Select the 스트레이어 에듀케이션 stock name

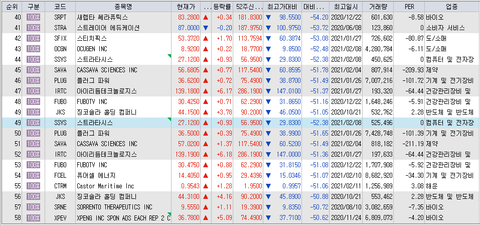coord(108,28)
